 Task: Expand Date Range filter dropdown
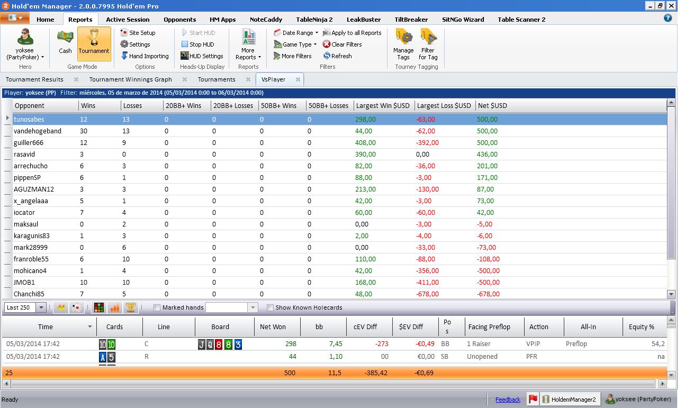(317, 33)
